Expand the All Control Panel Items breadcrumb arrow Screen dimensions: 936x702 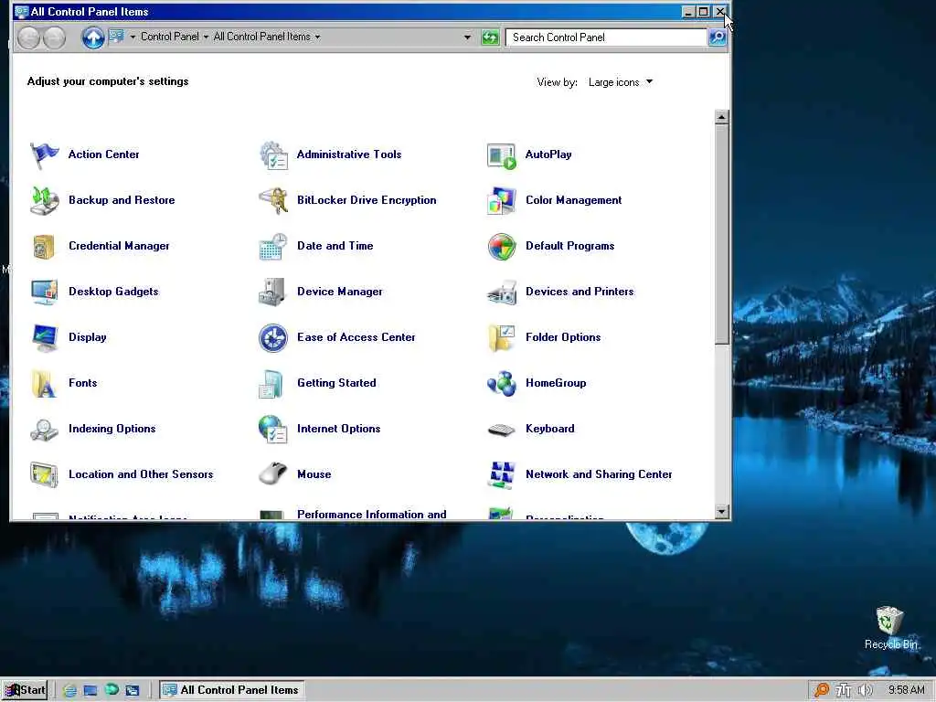[x=317, y=37]
